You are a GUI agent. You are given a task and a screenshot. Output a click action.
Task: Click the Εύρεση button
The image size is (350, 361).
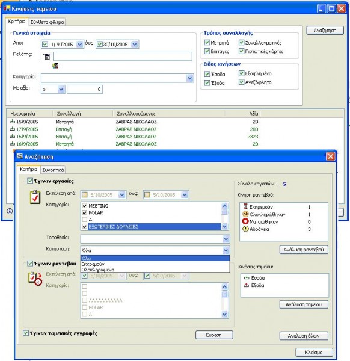(x=214, y=335)
